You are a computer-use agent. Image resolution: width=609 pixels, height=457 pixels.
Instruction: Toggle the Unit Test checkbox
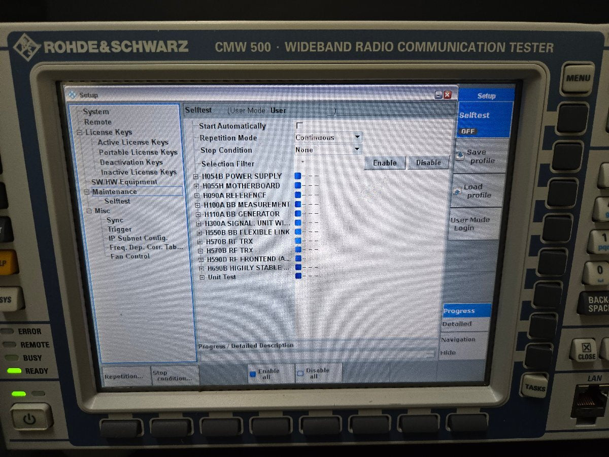click(x=298, y=276)
